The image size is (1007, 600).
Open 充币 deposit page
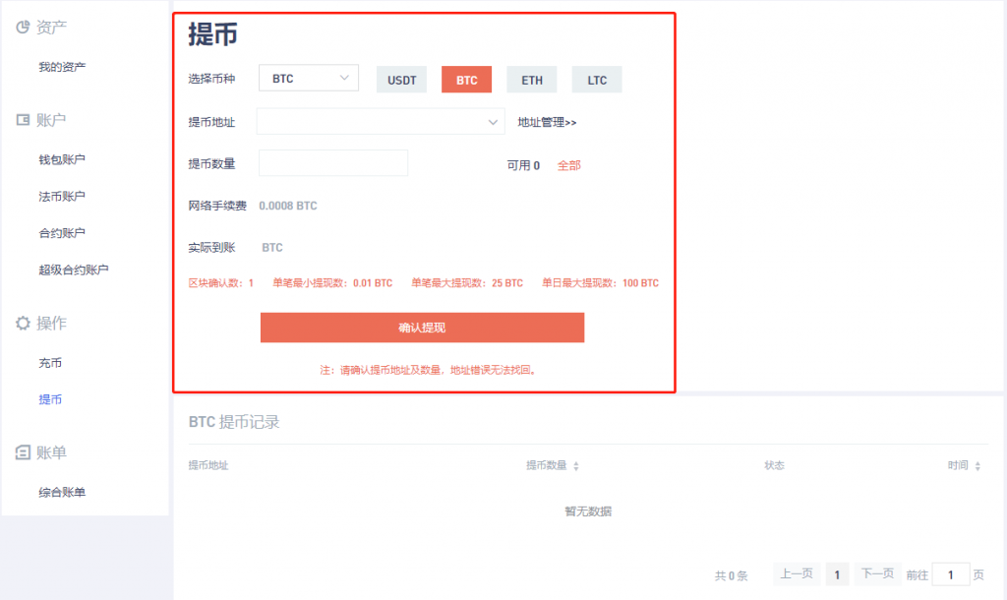(x=50, y=363)
